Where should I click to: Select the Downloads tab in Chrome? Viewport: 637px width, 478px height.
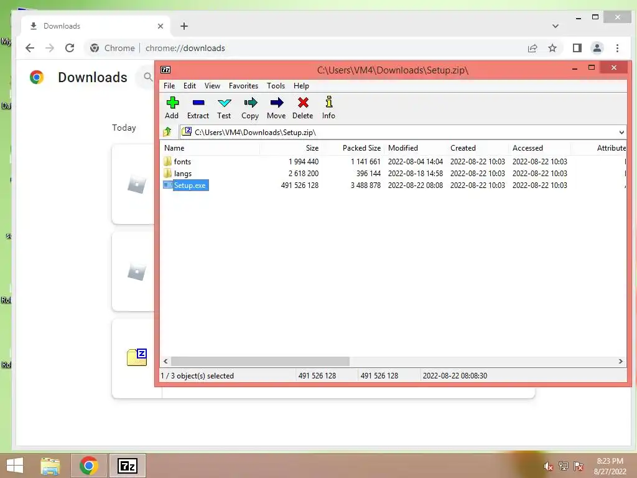95,26
